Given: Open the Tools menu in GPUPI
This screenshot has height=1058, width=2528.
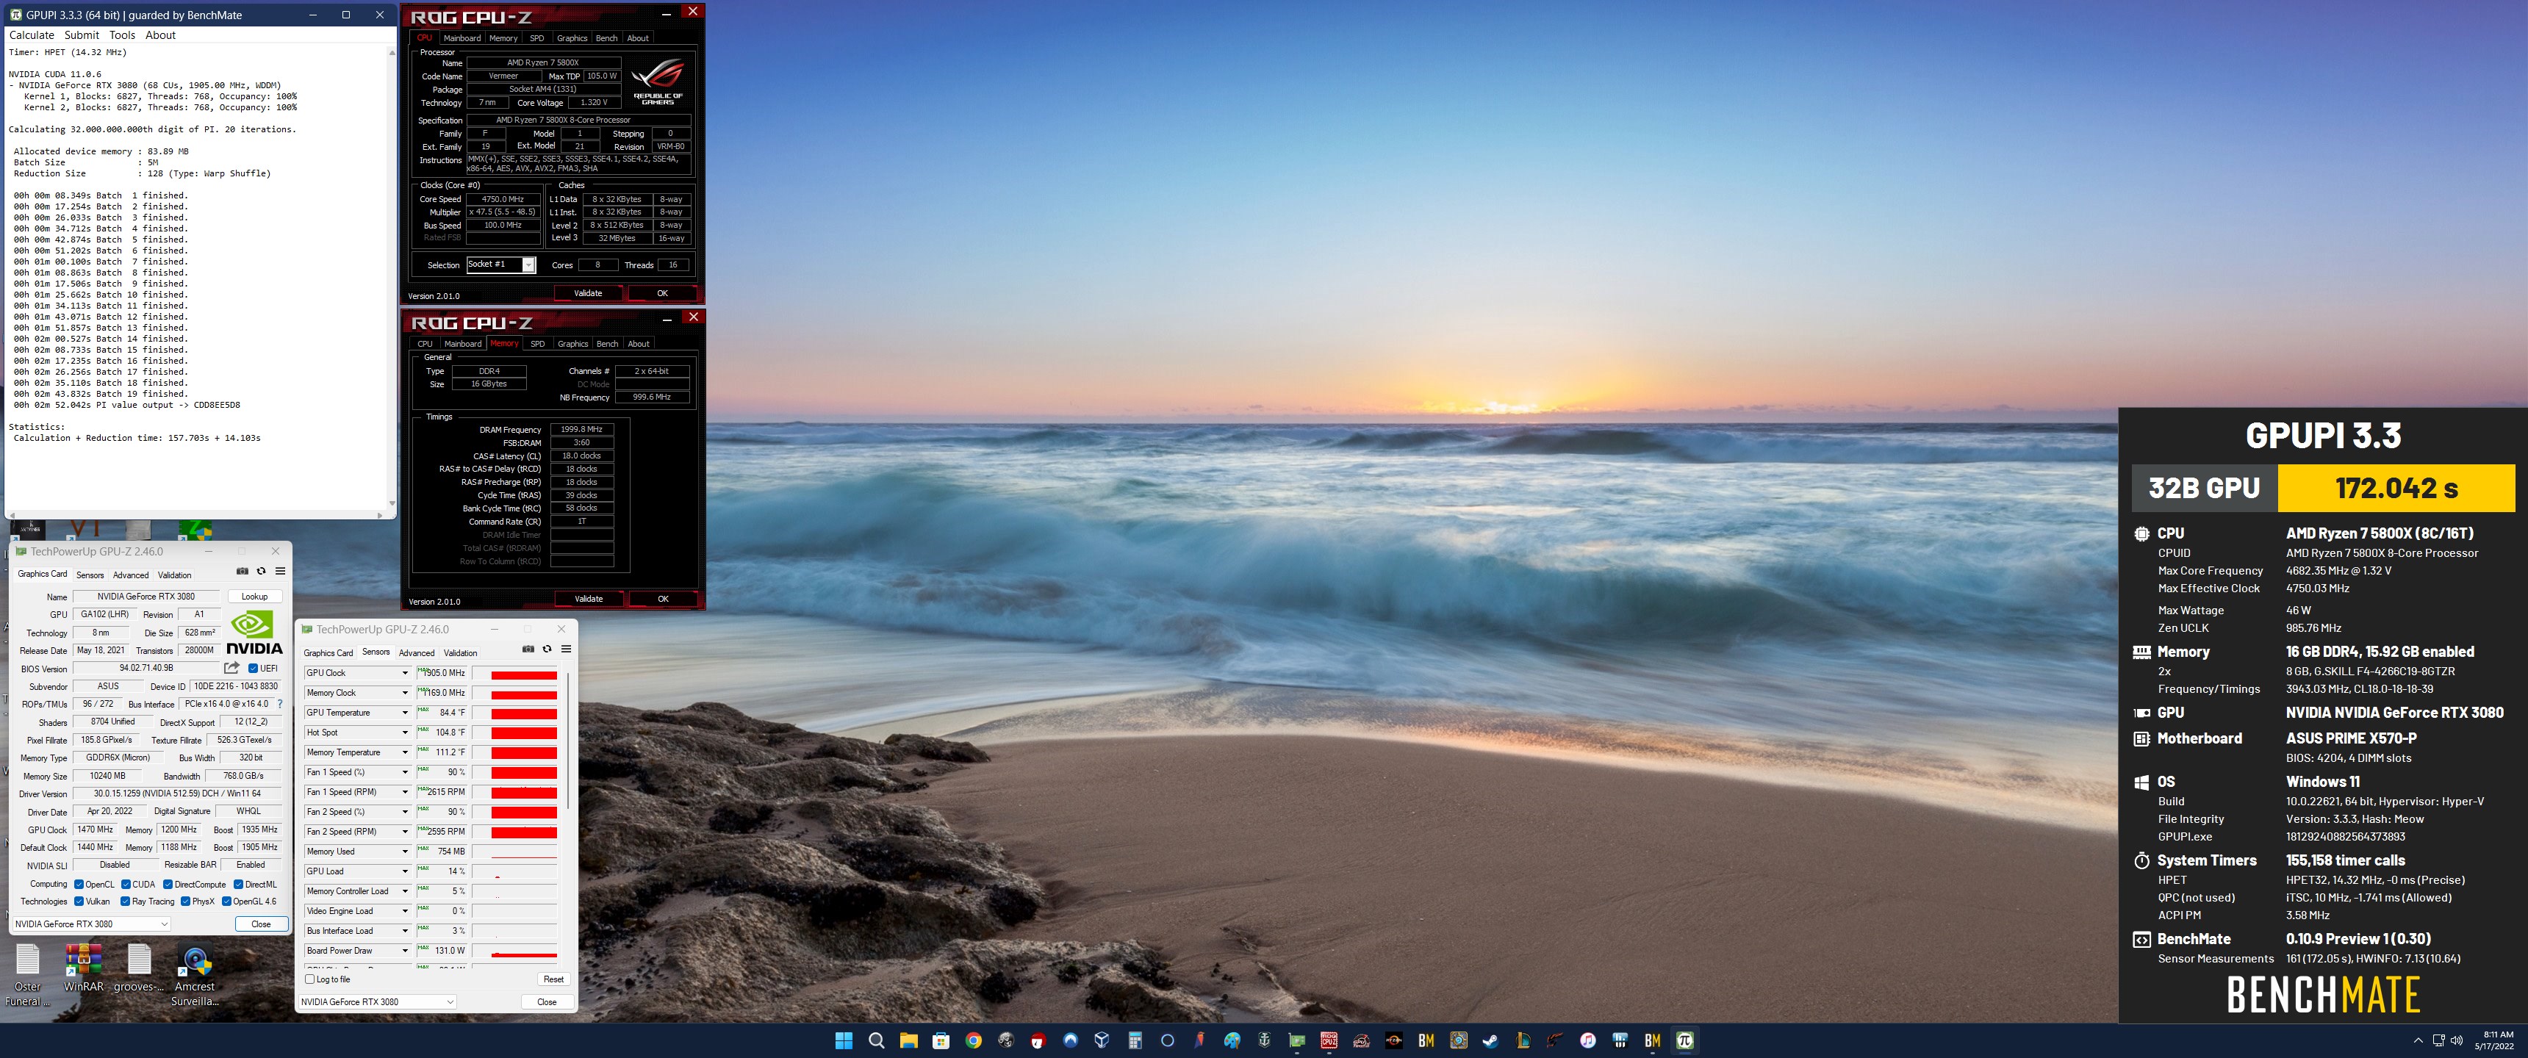Looking at the screenshot, I should [x=122, y=35].
